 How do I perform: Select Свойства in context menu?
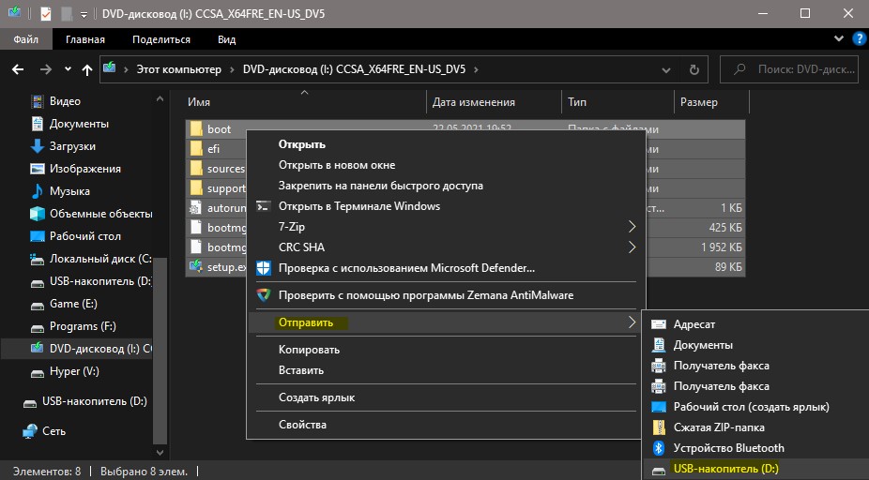click(x=447, y=425)
